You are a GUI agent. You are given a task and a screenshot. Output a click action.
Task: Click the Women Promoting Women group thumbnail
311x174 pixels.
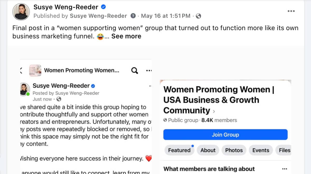pyautogui.click(x=35, y=70)
